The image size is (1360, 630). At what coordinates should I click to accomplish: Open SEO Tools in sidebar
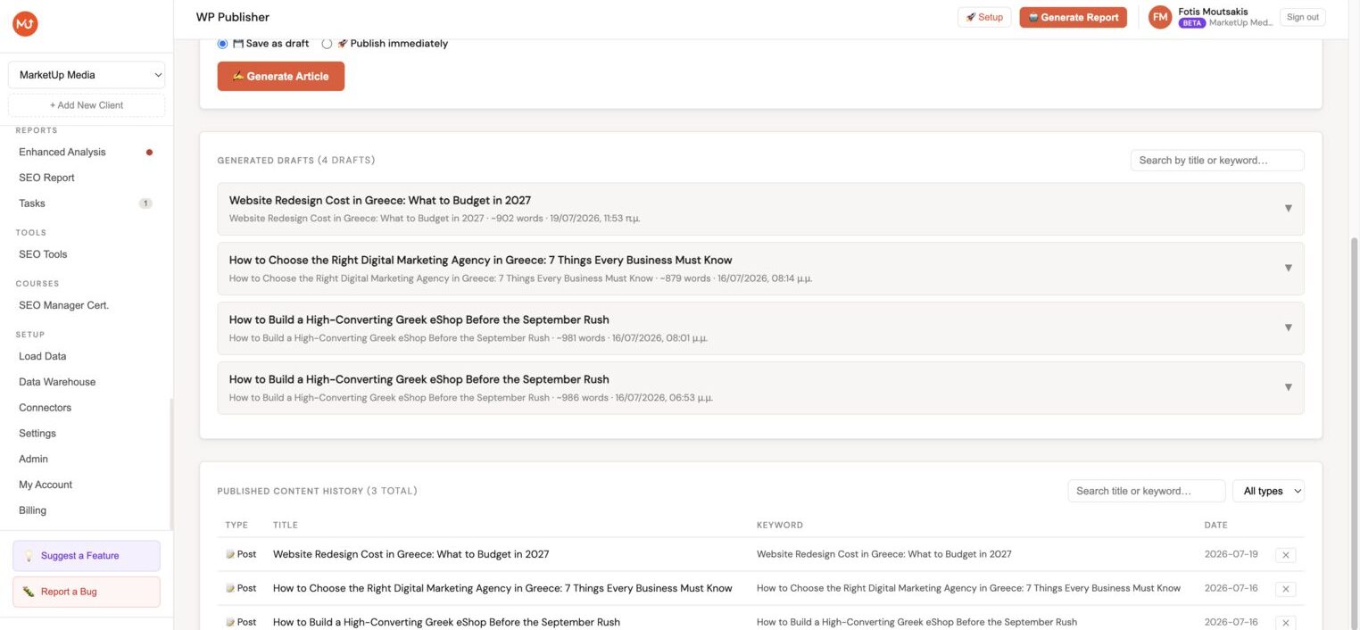point(43,254)
